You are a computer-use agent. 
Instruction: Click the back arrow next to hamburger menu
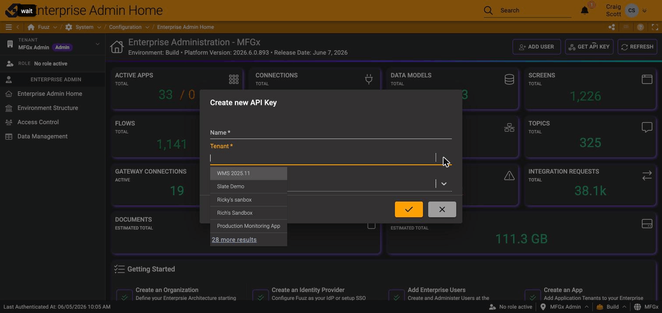18,27
